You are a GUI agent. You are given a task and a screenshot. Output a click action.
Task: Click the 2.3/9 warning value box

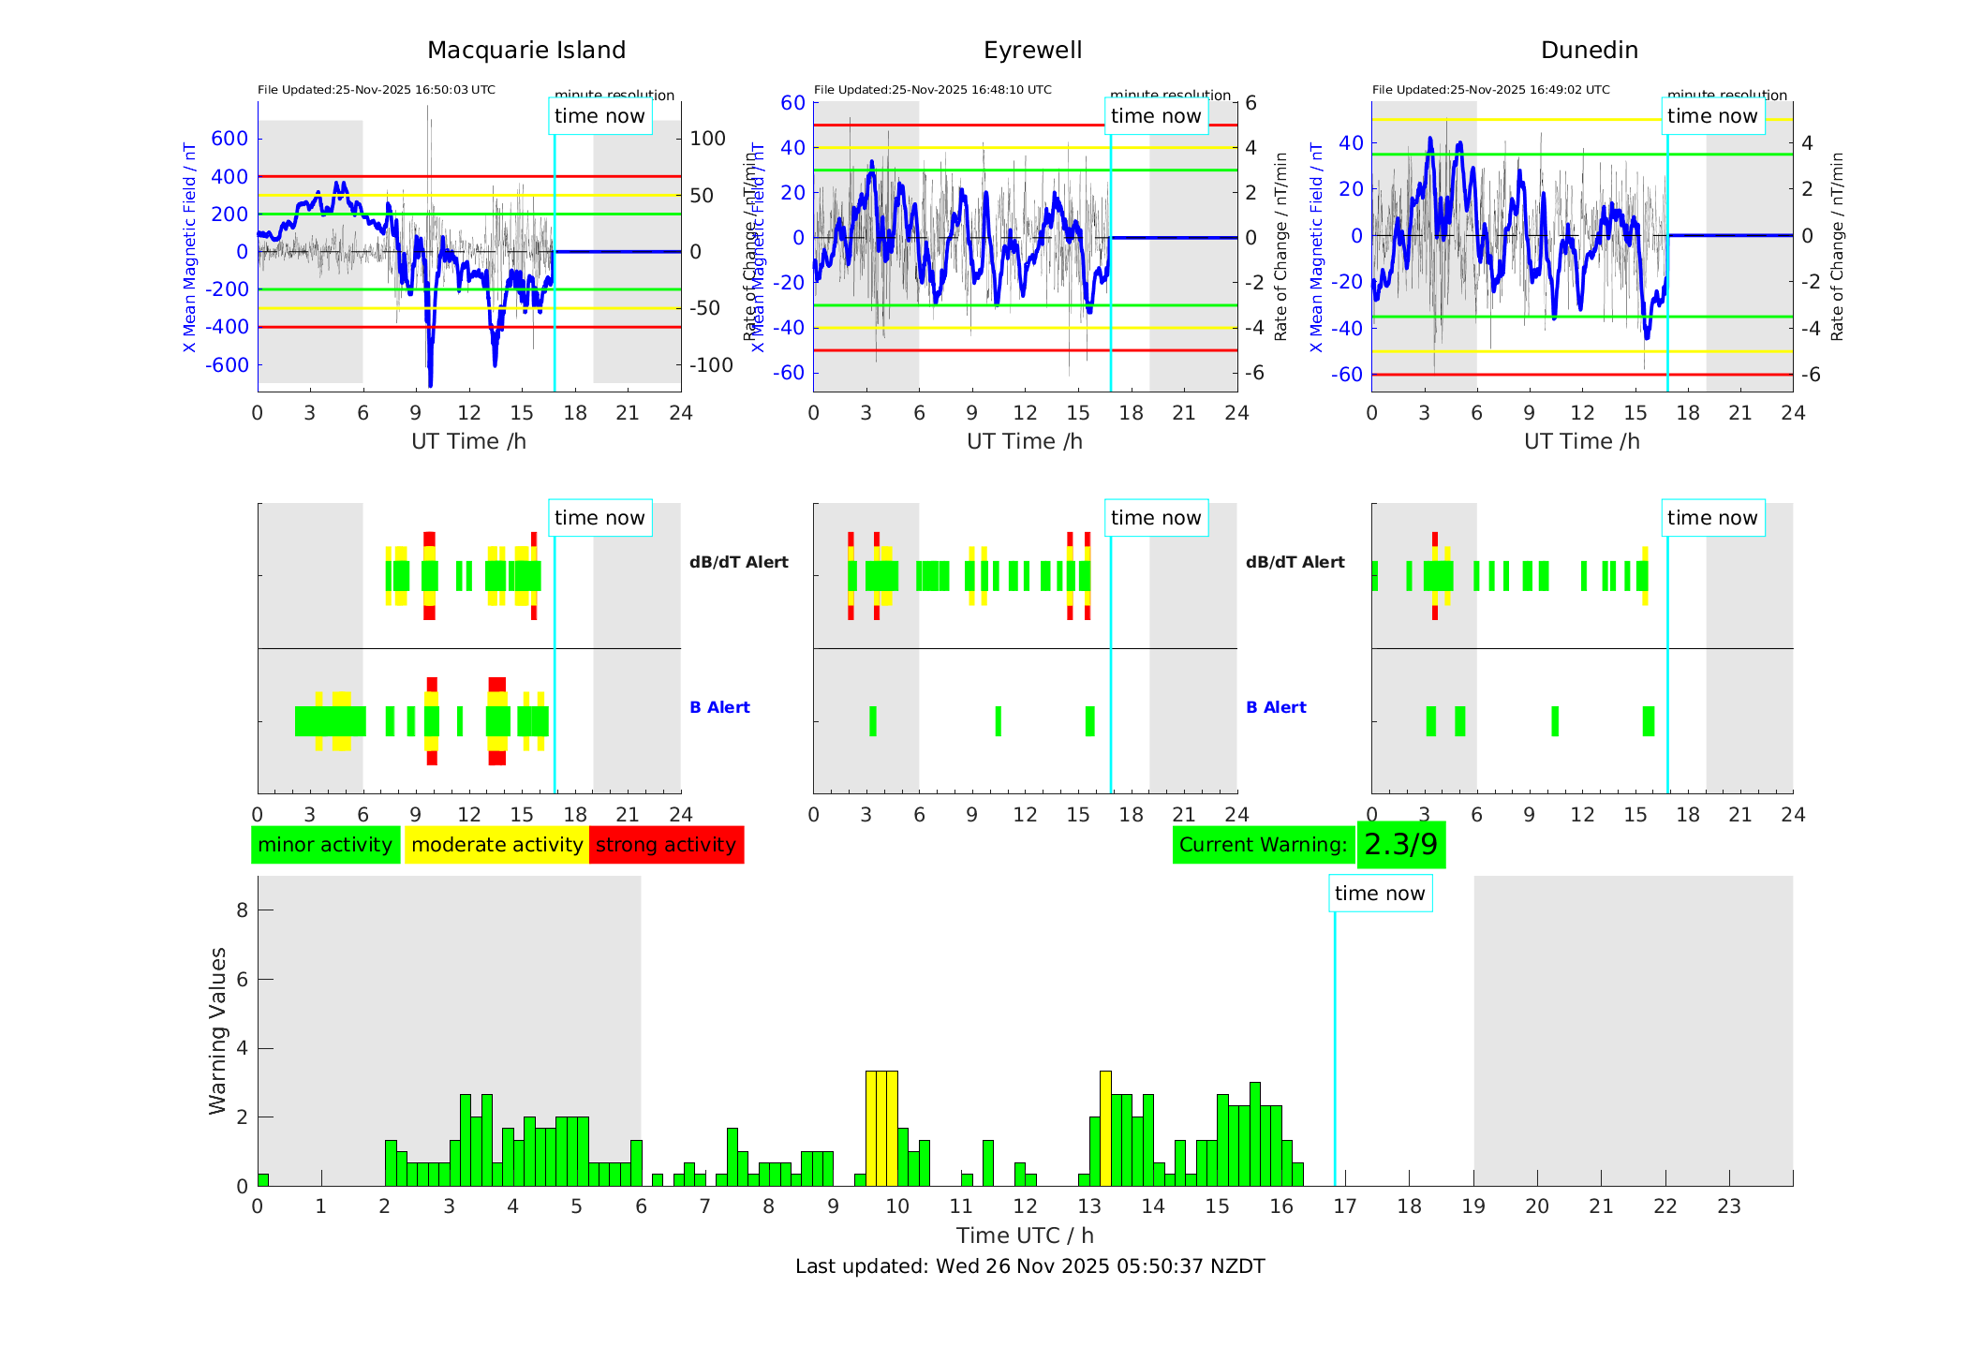(x=1400, y=845)
